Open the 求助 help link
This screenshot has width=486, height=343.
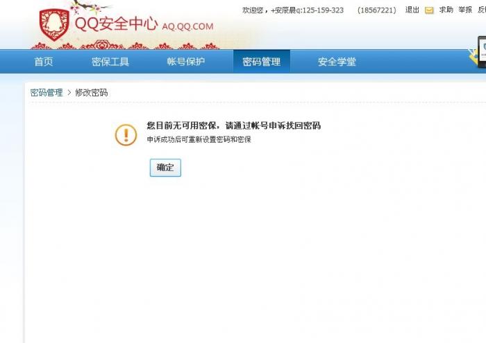(446, 10)
